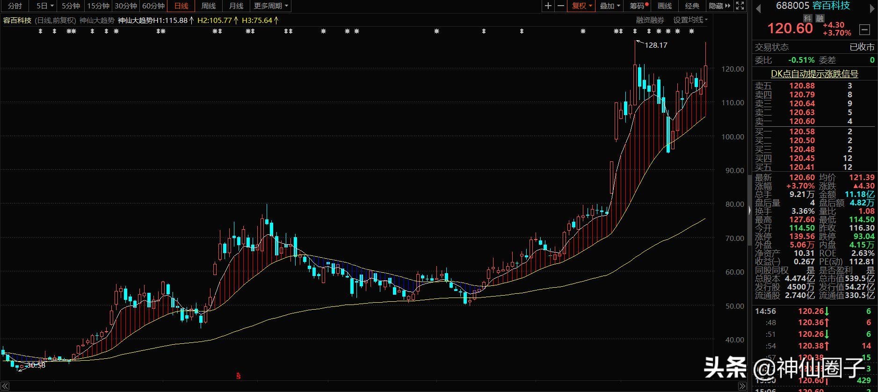Viewport: 878px width, 392px height.
Task: Open 更多周期 more periods dropdown
Action: (x=271, y=6)
